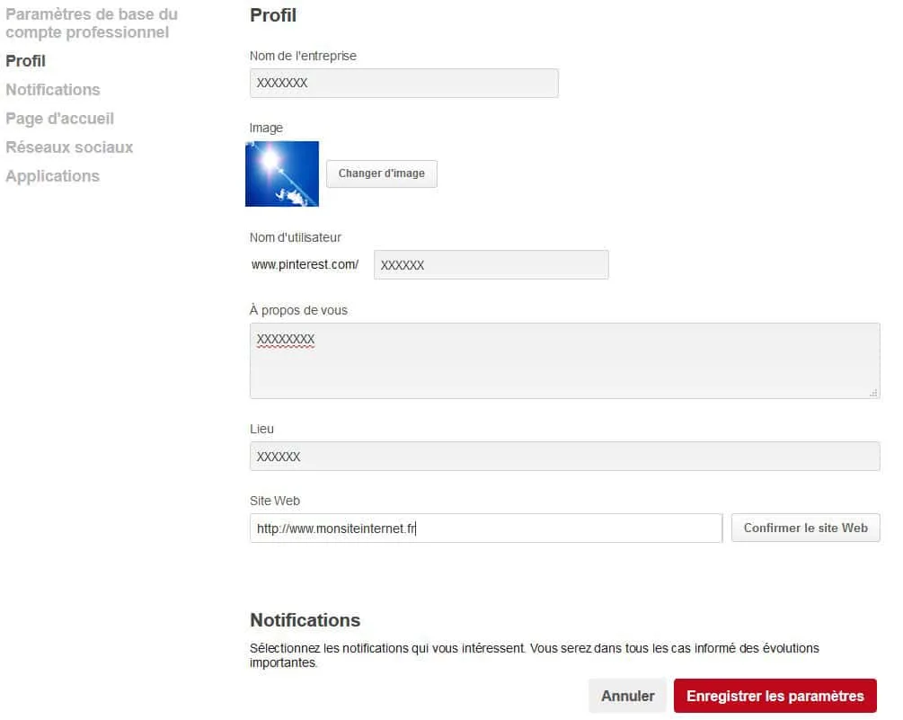Focus the Nom d'utilisateur input field

(491, 265)
